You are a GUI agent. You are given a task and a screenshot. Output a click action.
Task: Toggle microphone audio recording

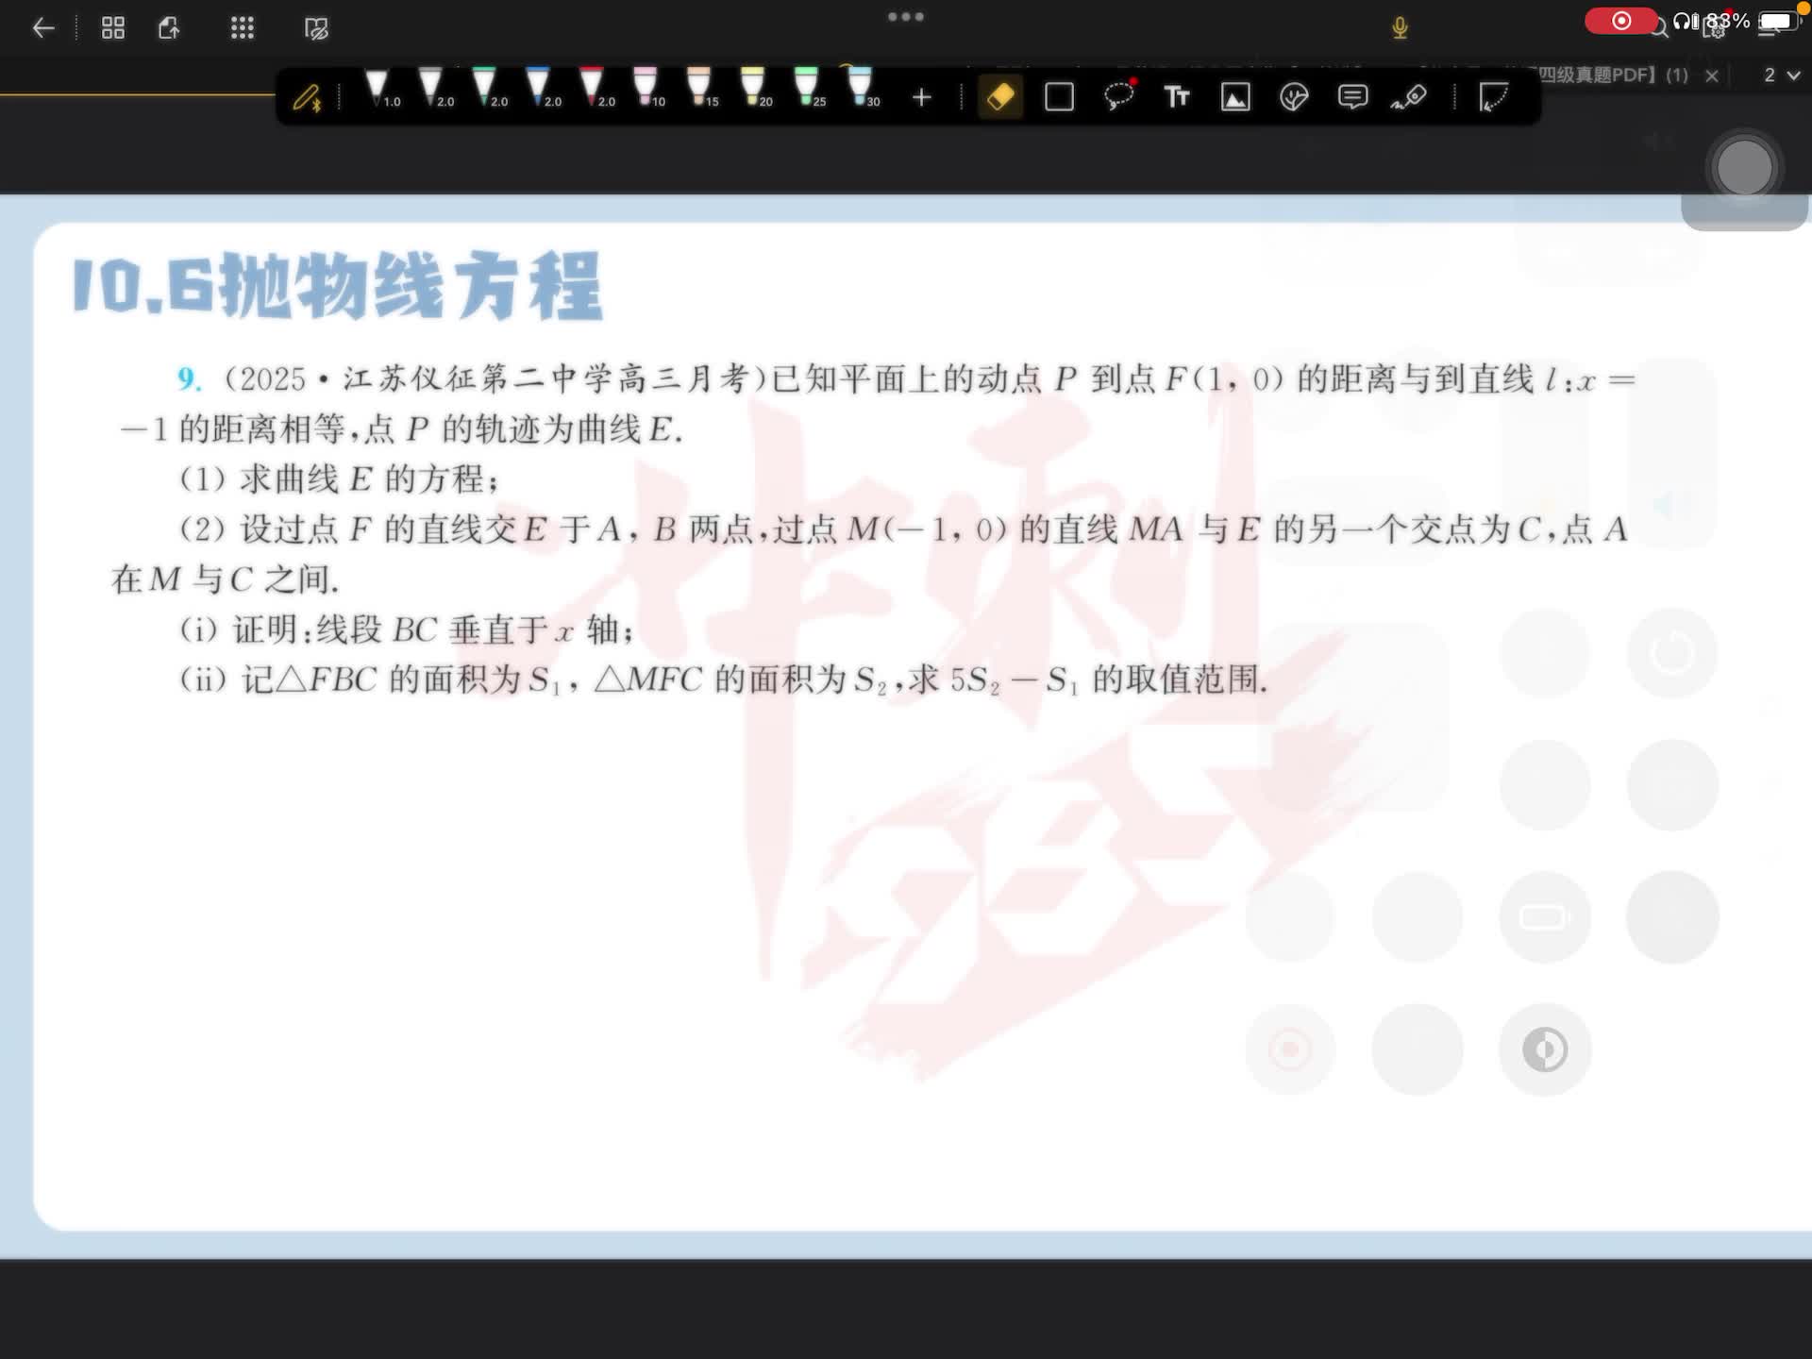point(1400,28)
